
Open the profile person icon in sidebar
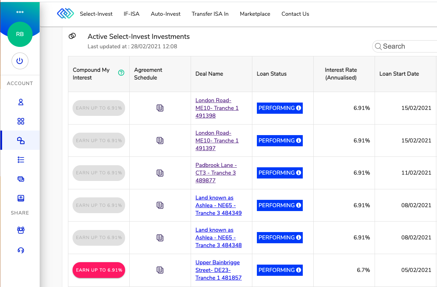tap(21, 102)
